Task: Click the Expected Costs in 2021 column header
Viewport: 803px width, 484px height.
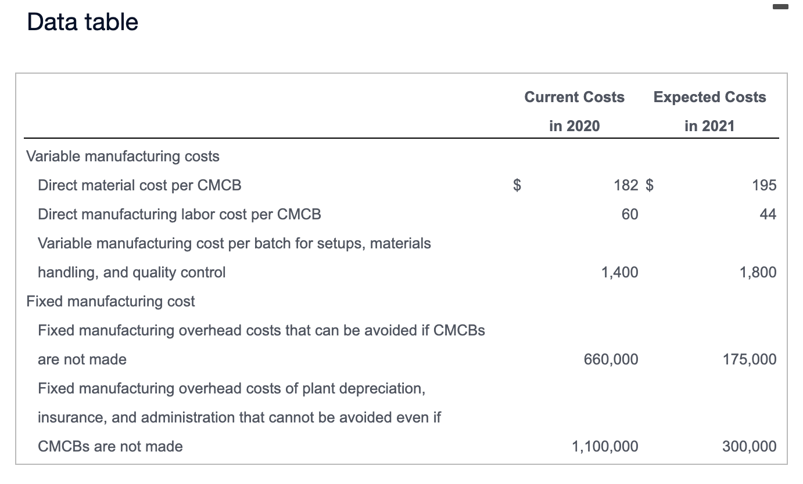Action: tap(709, 111)
